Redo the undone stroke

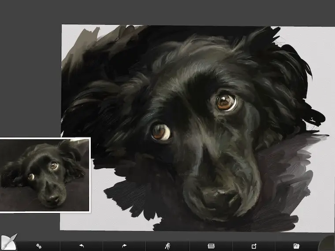[124, 246]
